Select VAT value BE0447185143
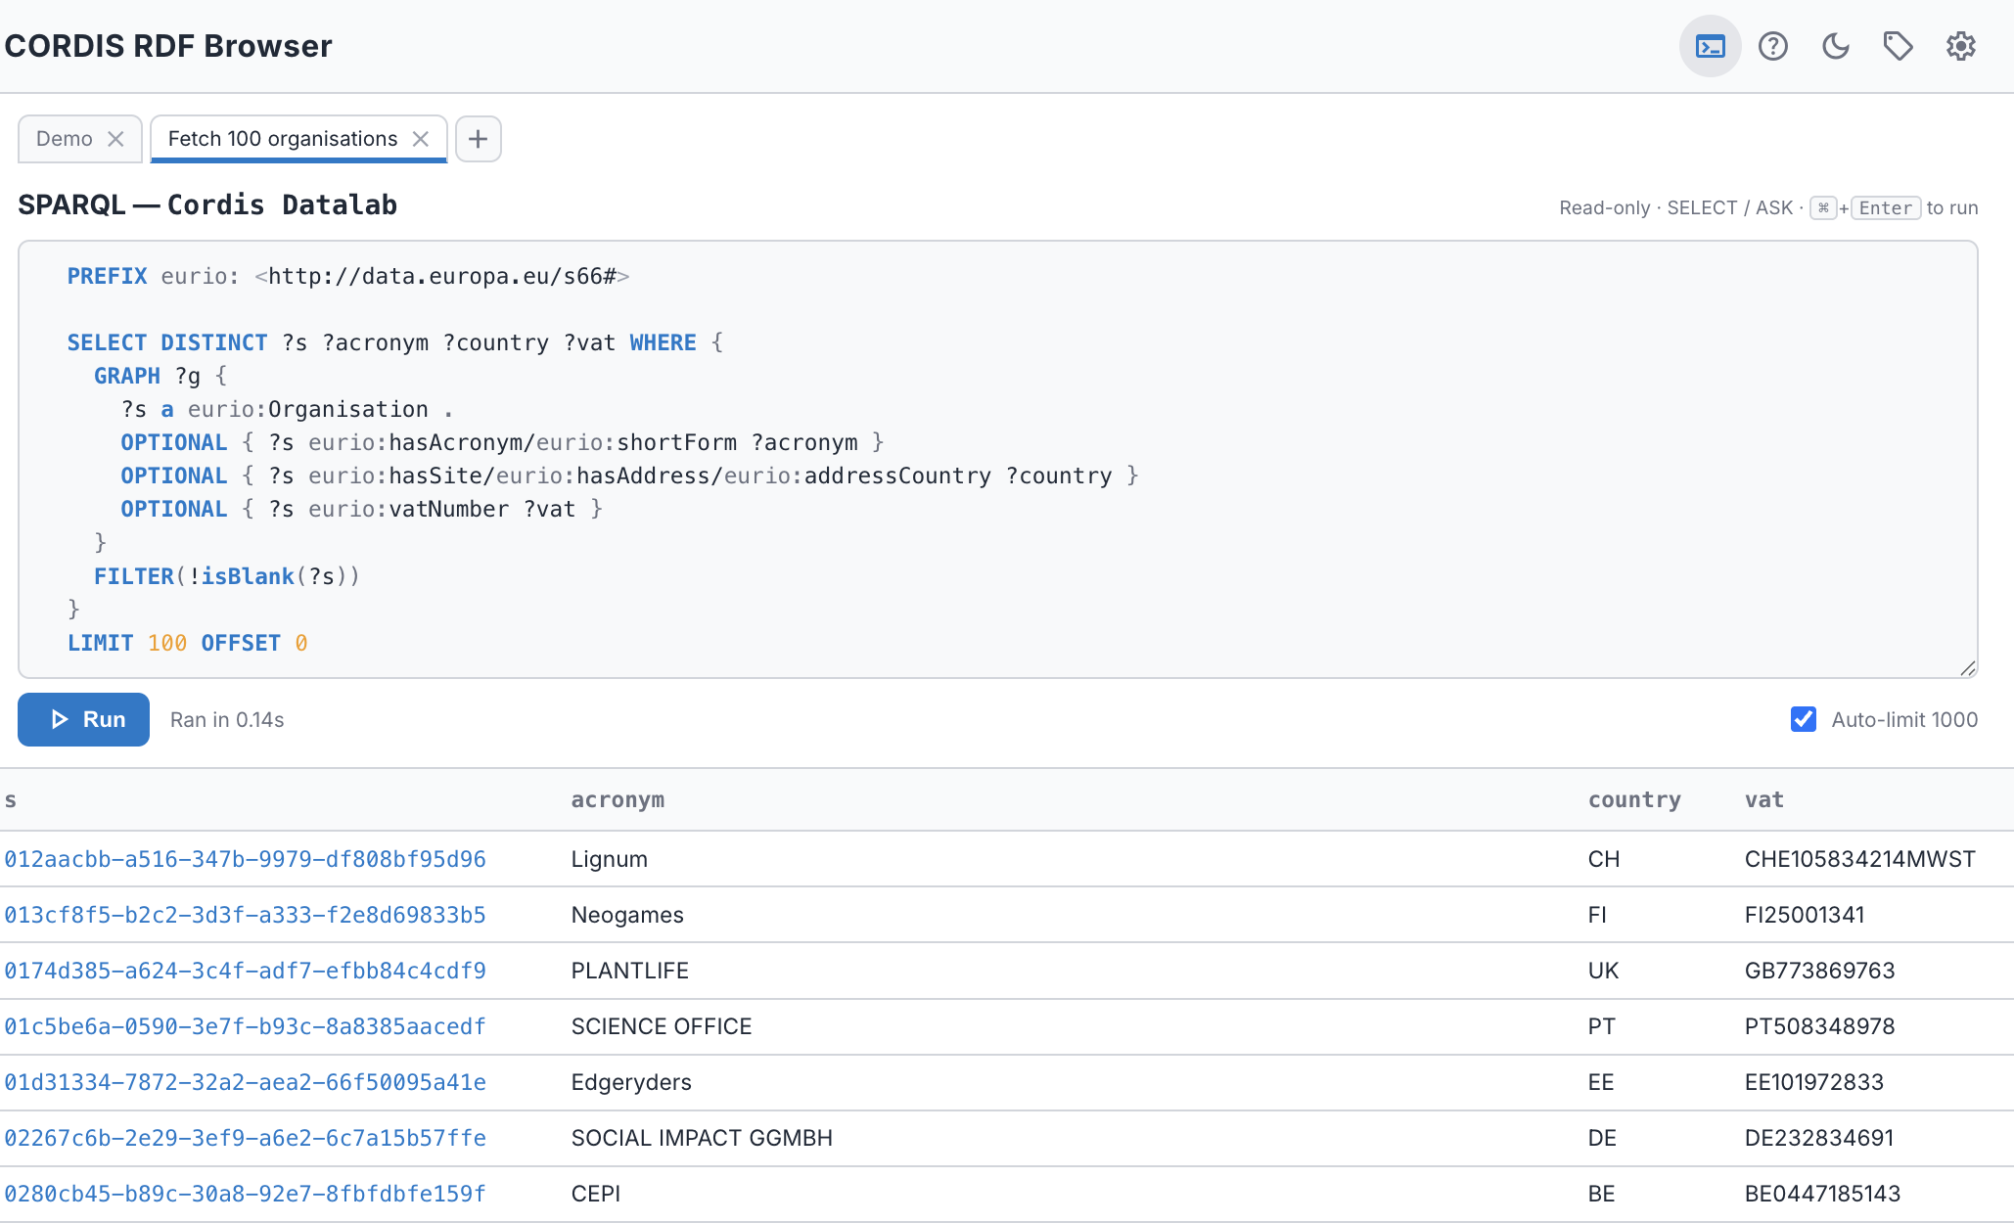 tap(1822, 1194)
